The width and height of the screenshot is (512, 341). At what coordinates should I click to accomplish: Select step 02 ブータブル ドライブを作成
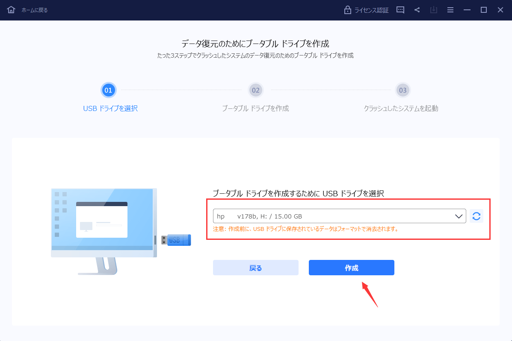(255, 90)
